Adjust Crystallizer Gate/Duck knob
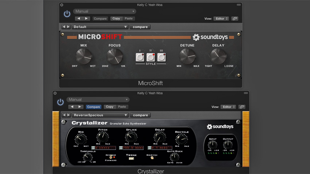 pos(175,157)
